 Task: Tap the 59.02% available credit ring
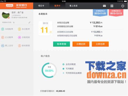coord(49,70)
